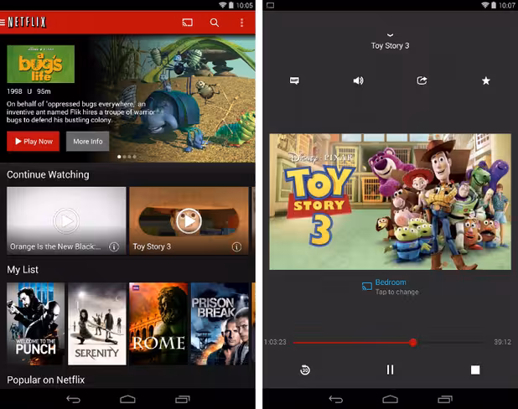Open the three-dot overflow menu
Image resolution: width=518 pixels, height=409 pixels.
click(x=242, y=23)
